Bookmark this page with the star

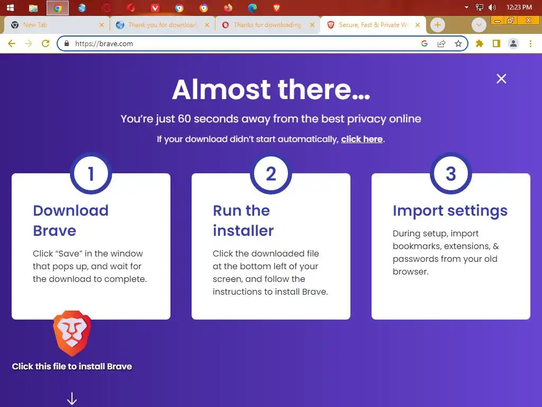458,43
